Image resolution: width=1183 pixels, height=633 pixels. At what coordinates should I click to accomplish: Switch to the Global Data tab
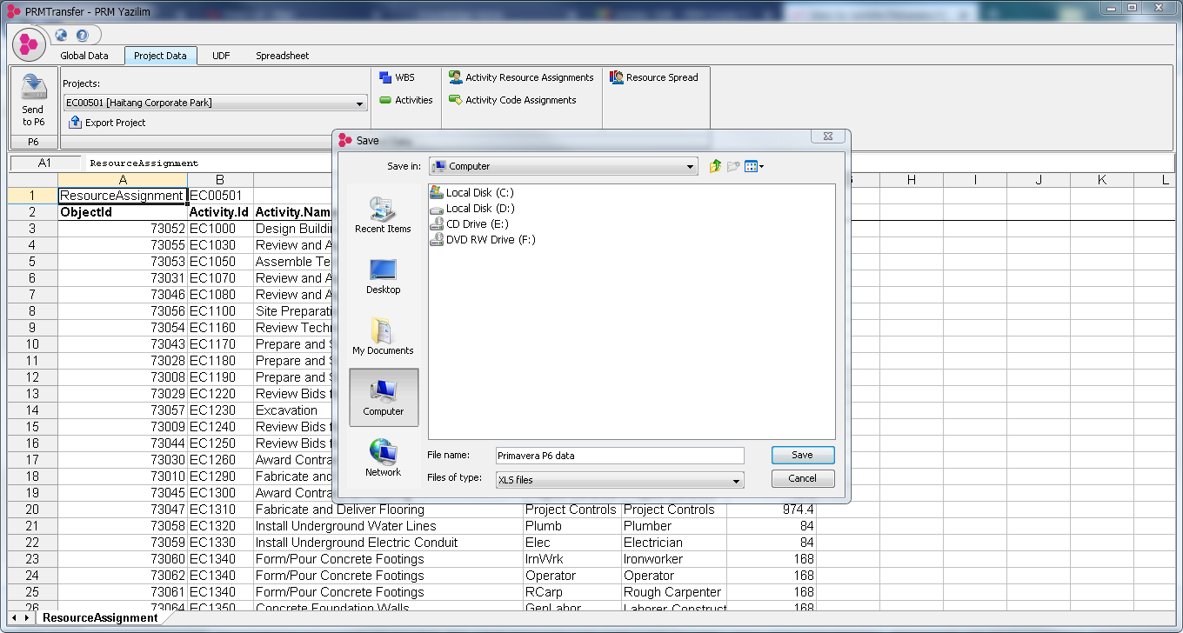84,56
